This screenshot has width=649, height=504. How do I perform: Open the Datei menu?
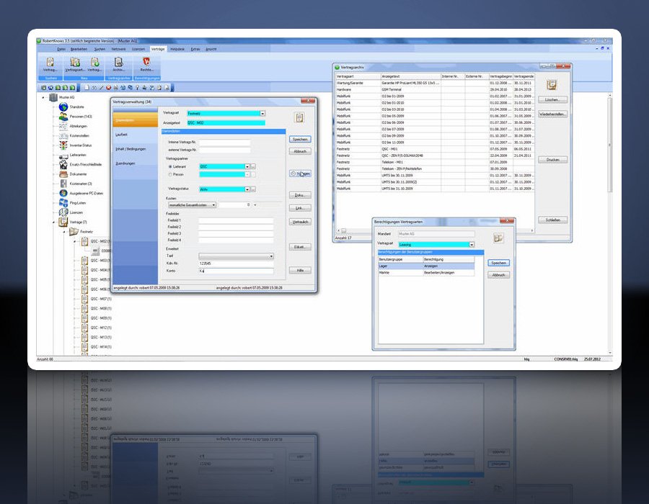(x=61, y=49)
